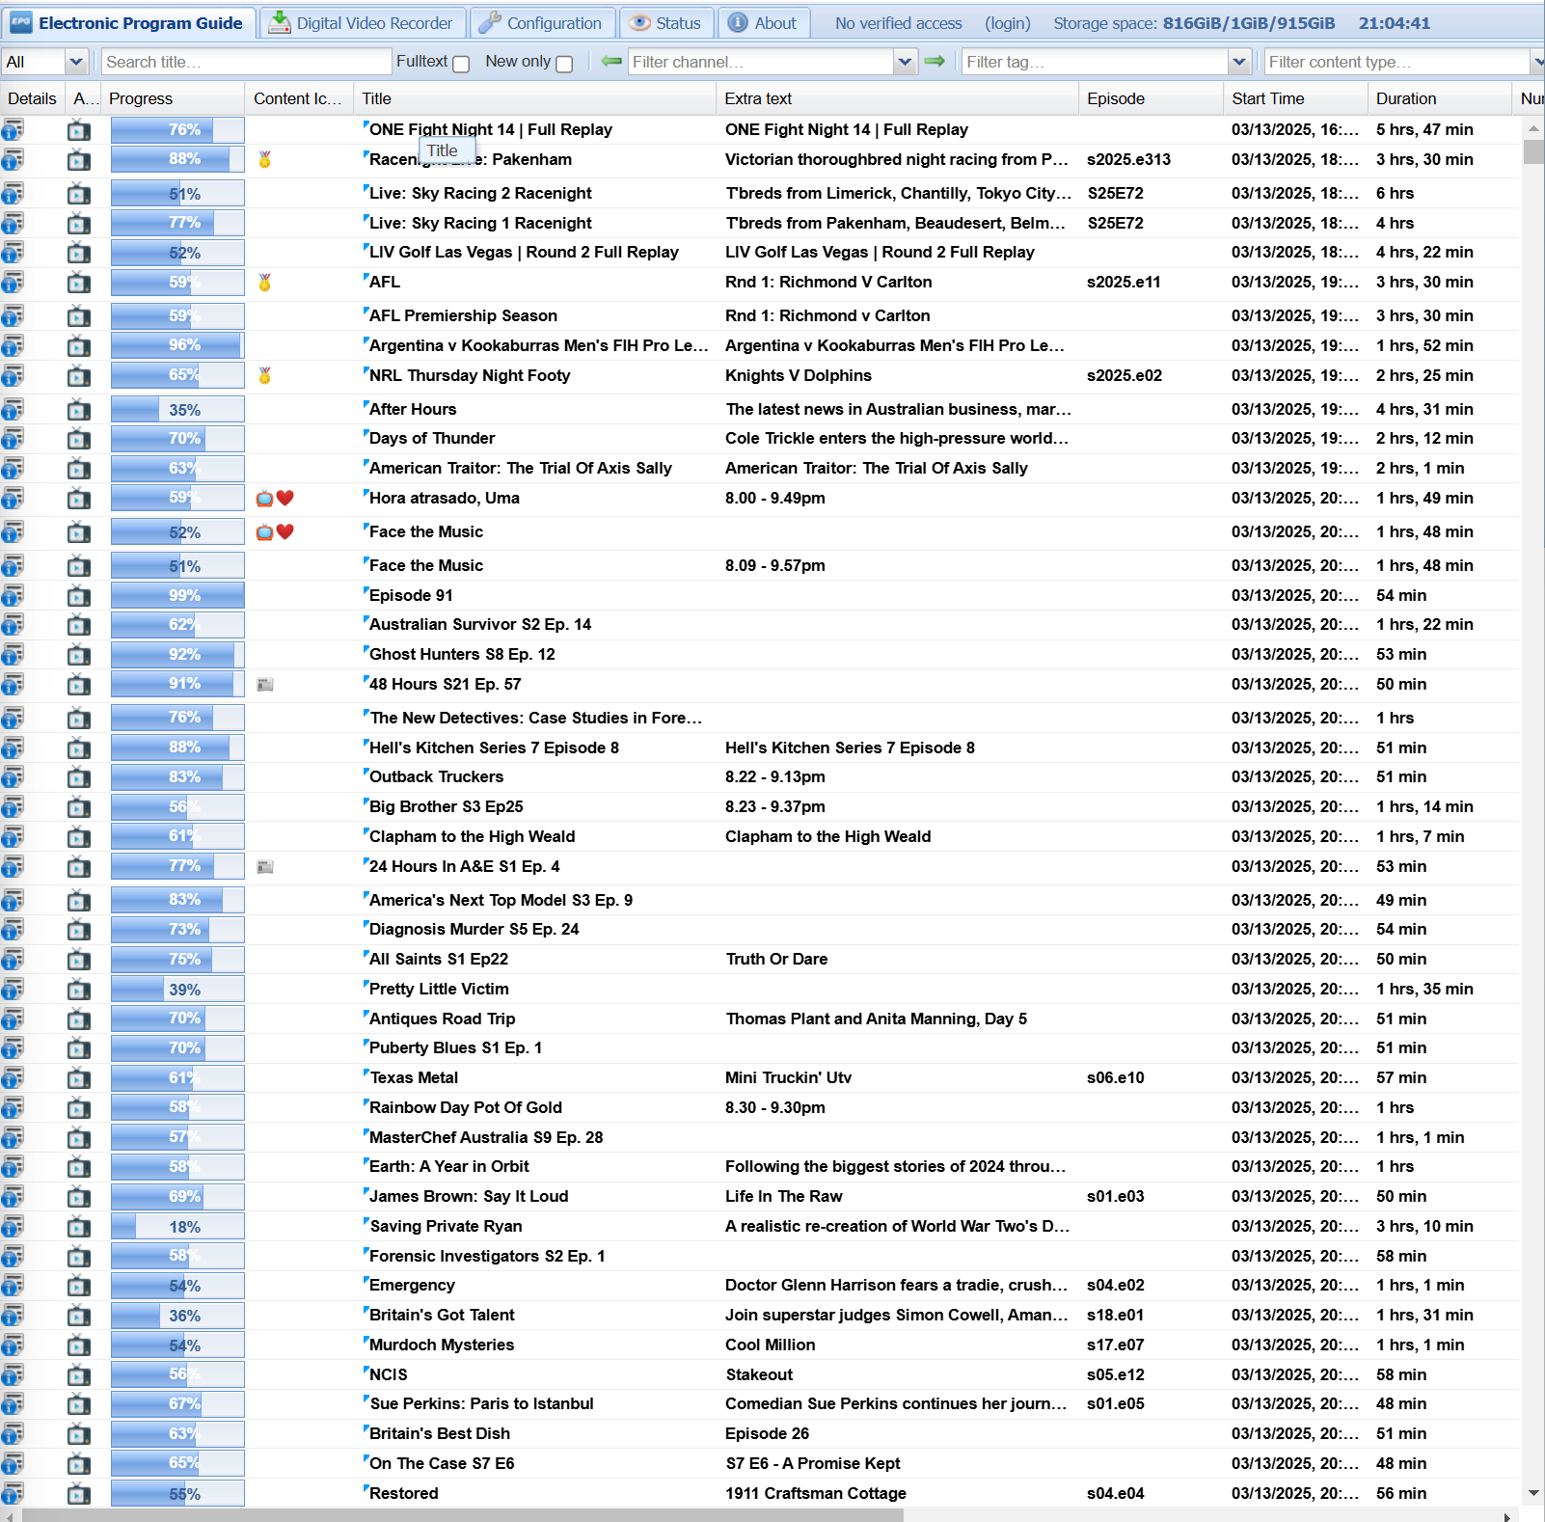Focus the Search title input field
Viewport: 1545px width, 1522px height.
[246, 62]
